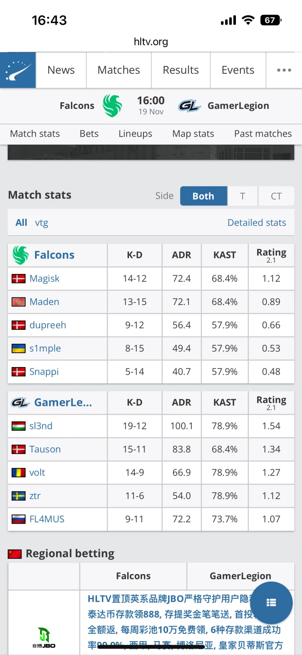Switch side filter to T

click(243, 196)
